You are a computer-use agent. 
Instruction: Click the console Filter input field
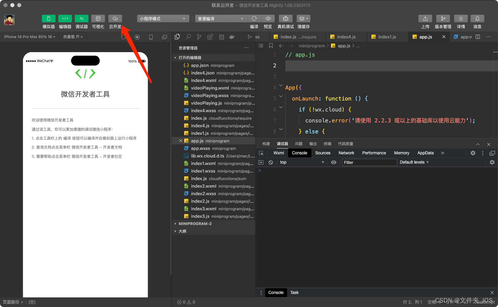click(x=370, y=163)
